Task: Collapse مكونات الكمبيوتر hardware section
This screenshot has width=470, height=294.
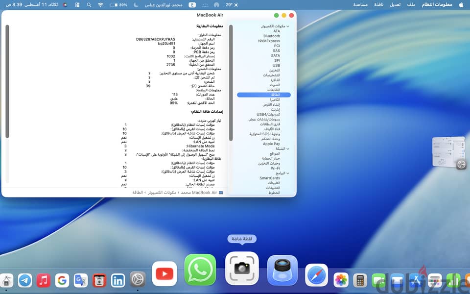Action: coord(288,26)
